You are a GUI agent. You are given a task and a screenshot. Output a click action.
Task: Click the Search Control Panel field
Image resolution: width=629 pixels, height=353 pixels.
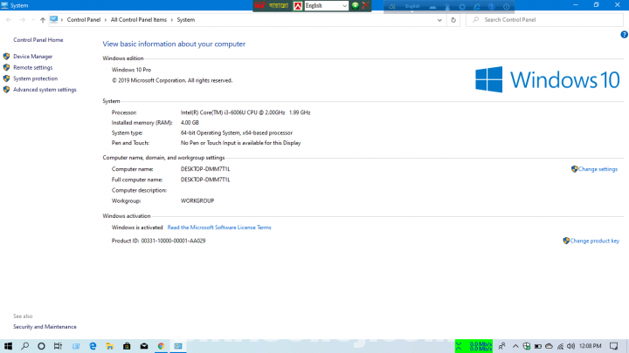pos(544,19)
